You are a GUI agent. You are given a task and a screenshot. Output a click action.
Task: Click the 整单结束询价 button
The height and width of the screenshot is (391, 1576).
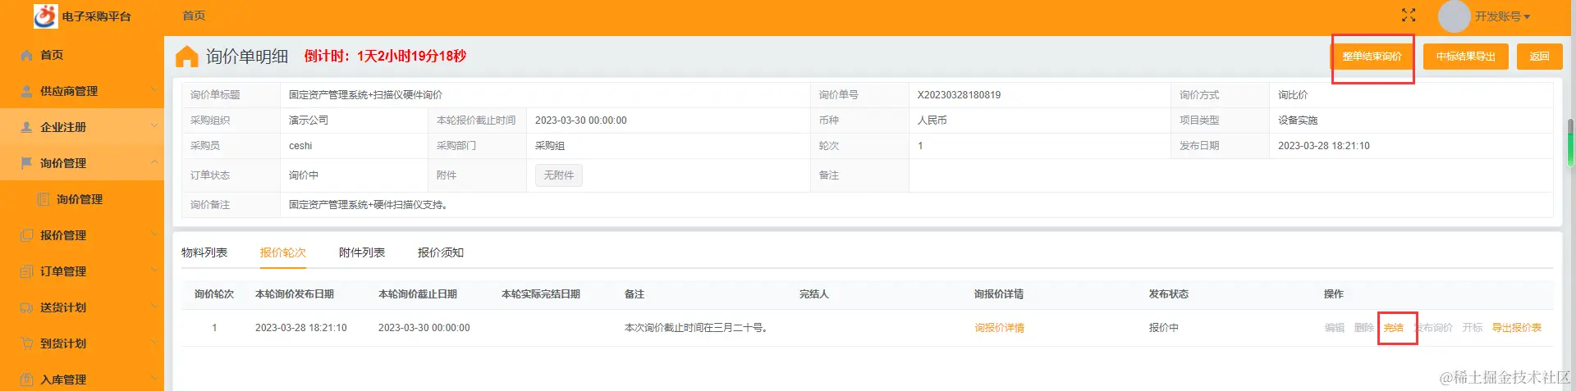pos(1372,57)
